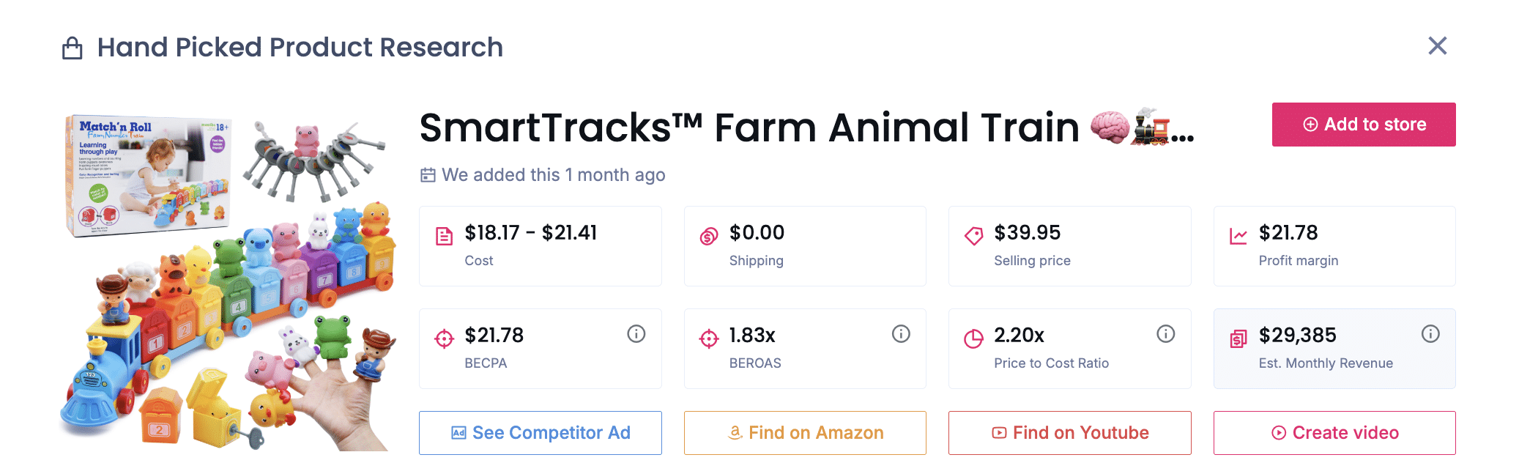Open the BEROAS info tooltip

[x=901, y=333]
